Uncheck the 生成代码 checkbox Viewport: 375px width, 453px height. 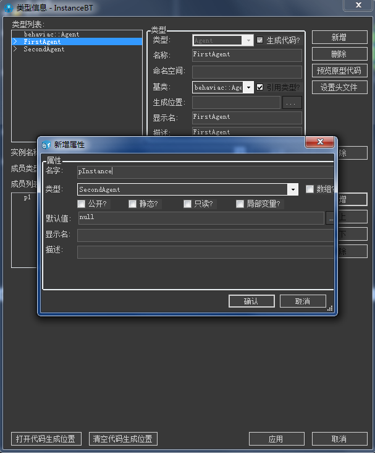pos(260,40)
